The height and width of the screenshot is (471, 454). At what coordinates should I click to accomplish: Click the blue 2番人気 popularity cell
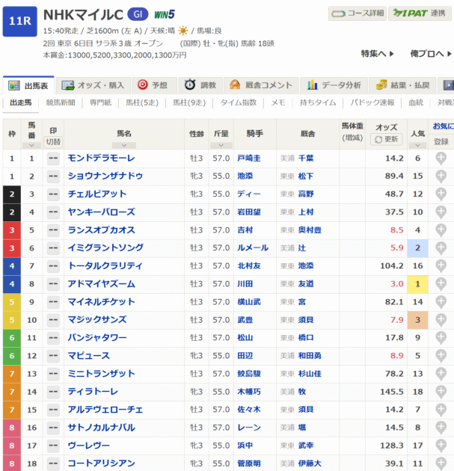tap(417, 248)
